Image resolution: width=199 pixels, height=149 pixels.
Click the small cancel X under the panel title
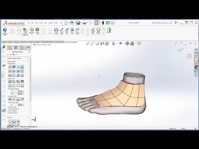[x=11, y=55]
